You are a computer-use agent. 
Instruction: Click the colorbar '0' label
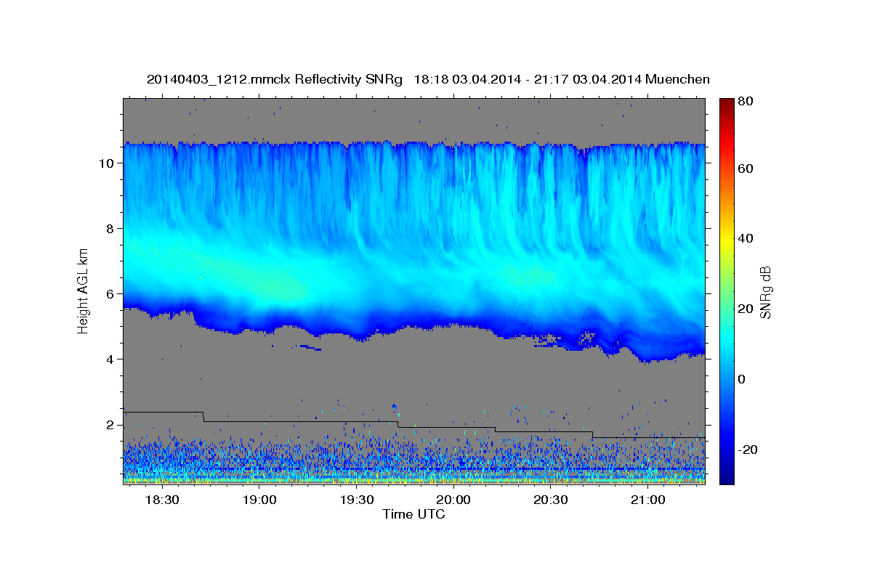pyautogui.click(x=742, y=379)
